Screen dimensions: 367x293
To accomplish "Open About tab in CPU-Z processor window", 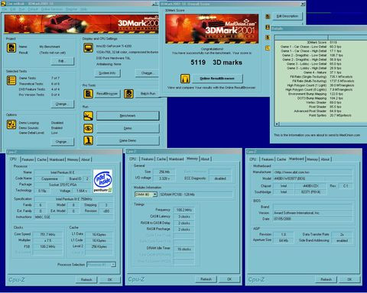I will point(86,159).
